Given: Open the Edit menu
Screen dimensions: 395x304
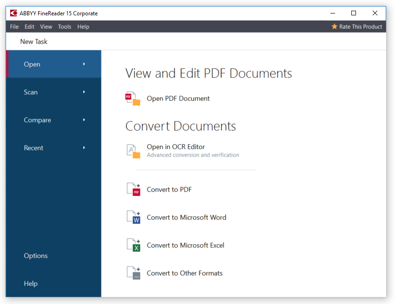Looking at the screenshot, I should click(29, 26).
